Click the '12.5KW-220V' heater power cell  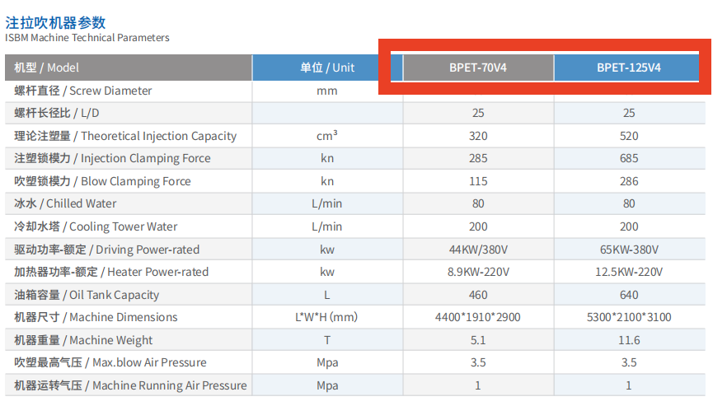pos(629,273)
